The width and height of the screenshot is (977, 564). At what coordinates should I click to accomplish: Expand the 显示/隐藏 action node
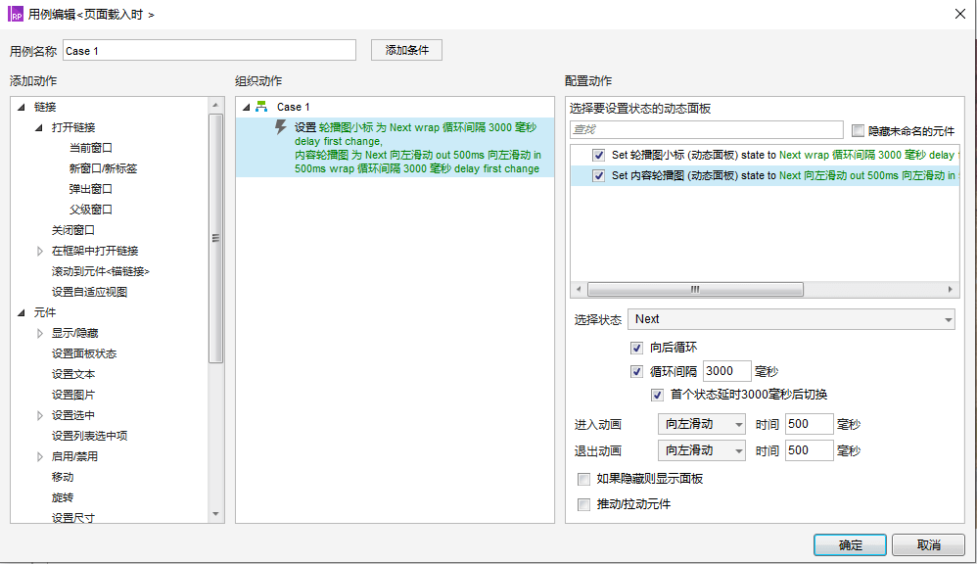[x=39, y=334]
